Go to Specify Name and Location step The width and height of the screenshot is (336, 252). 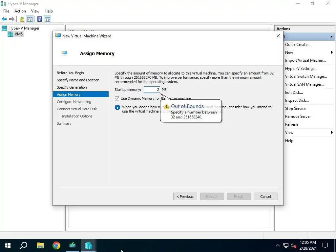(x=78, y=80)
